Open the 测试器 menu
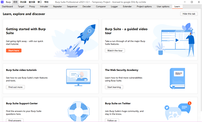202x122 pixels. (23, 2)
